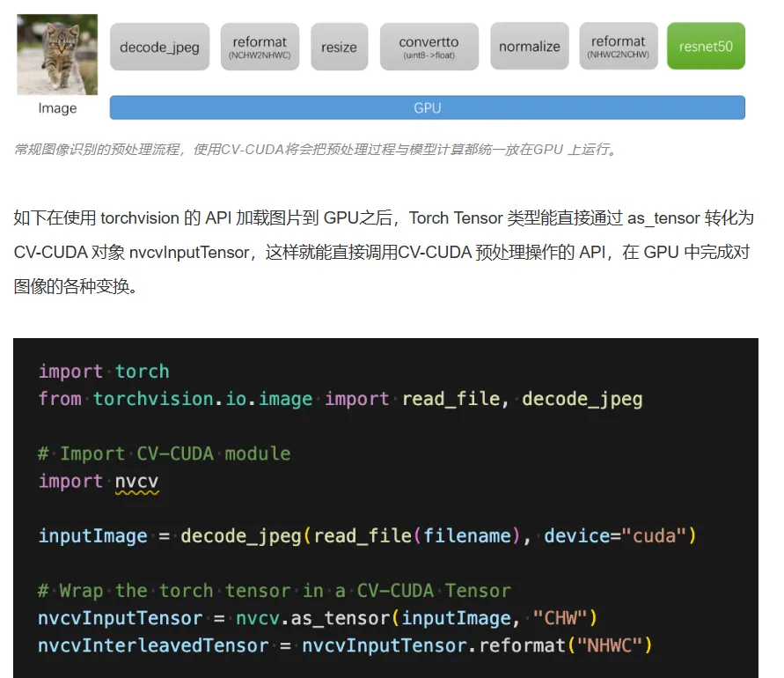Select the normalize pipeline block
784x678 pixels.
(x=530, y=46)
